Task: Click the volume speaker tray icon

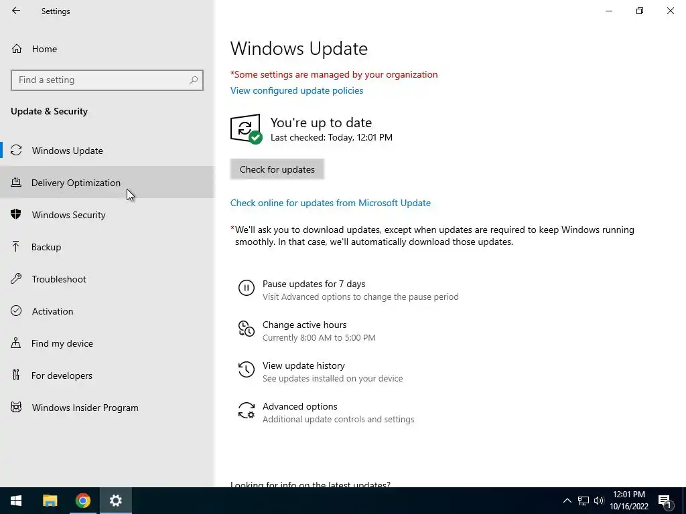Action: 599,501
